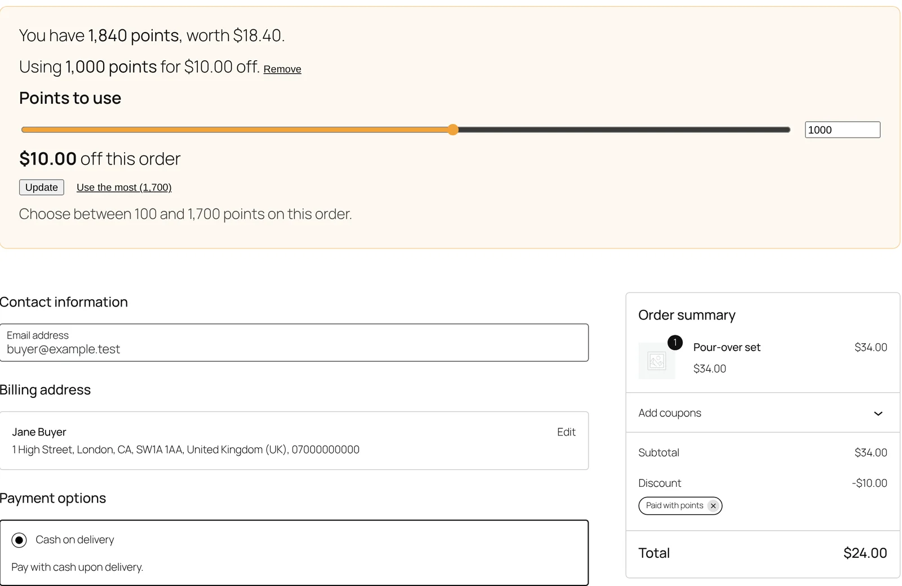Select Cash on delivery radio button

pyautogui.click(x=19, y=540)
